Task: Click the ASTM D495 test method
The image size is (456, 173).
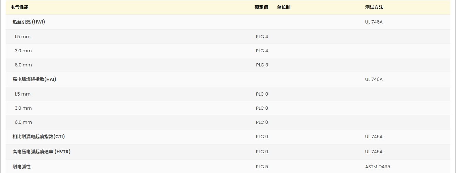Action: coord(377,167)
